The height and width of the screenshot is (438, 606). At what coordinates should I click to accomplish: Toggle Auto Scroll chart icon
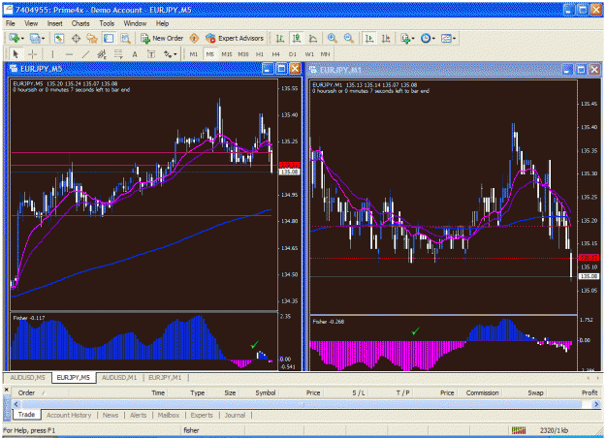coord(369,38)
